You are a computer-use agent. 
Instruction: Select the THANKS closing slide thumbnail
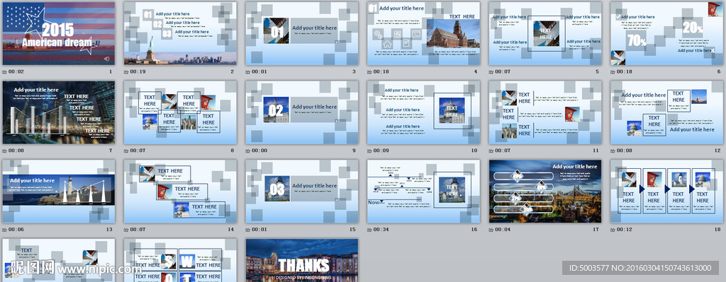click(302, 260)
